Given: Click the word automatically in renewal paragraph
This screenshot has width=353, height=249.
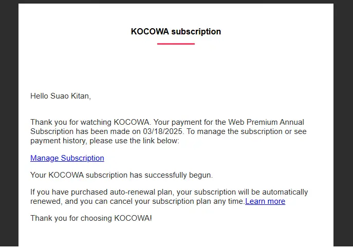Looking at the screenshot, I should click(x=285, y=192).
